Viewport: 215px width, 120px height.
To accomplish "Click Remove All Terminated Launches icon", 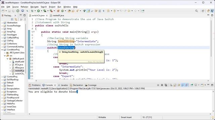I will coord(166,85).
